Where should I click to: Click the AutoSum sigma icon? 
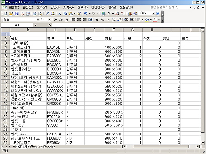(109, 13)
